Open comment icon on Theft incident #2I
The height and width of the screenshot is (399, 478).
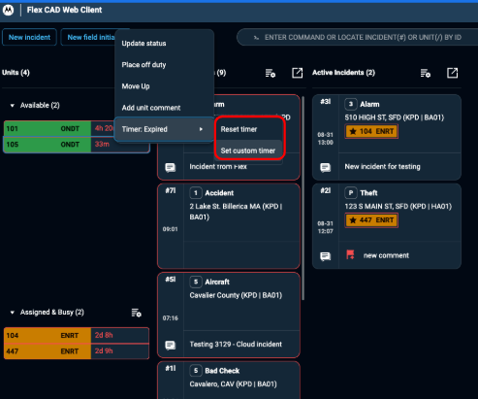tap(326, 256)
